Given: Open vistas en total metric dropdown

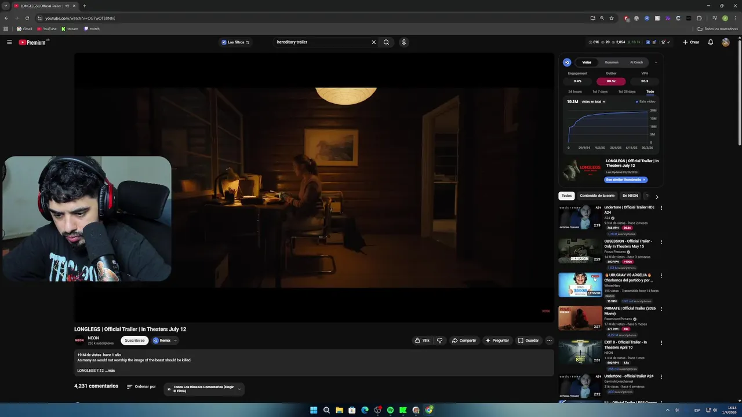Looking at the screenshot, I should 594,102.
